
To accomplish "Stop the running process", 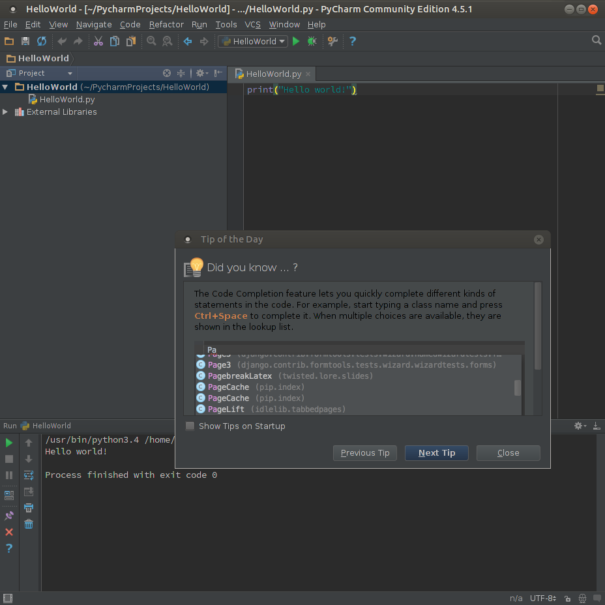I will click(x=8, y=458).
